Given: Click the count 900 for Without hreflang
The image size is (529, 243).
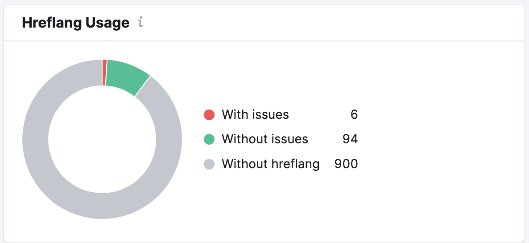Looking at the screenshot, I should (x=346, y=164).
